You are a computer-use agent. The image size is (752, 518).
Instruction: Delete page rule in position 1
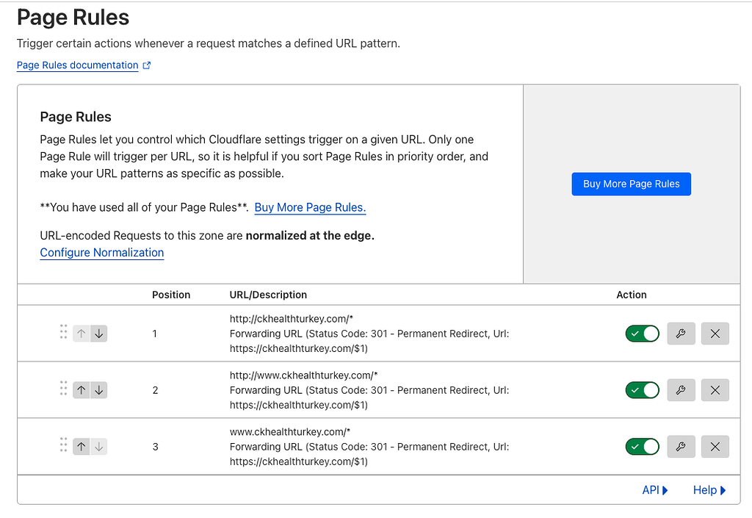tap(715, 334)
